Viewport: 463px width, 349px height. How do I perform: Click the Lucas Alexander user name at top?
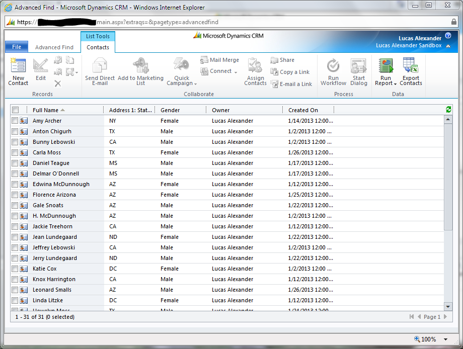click(x=420, y=38)
